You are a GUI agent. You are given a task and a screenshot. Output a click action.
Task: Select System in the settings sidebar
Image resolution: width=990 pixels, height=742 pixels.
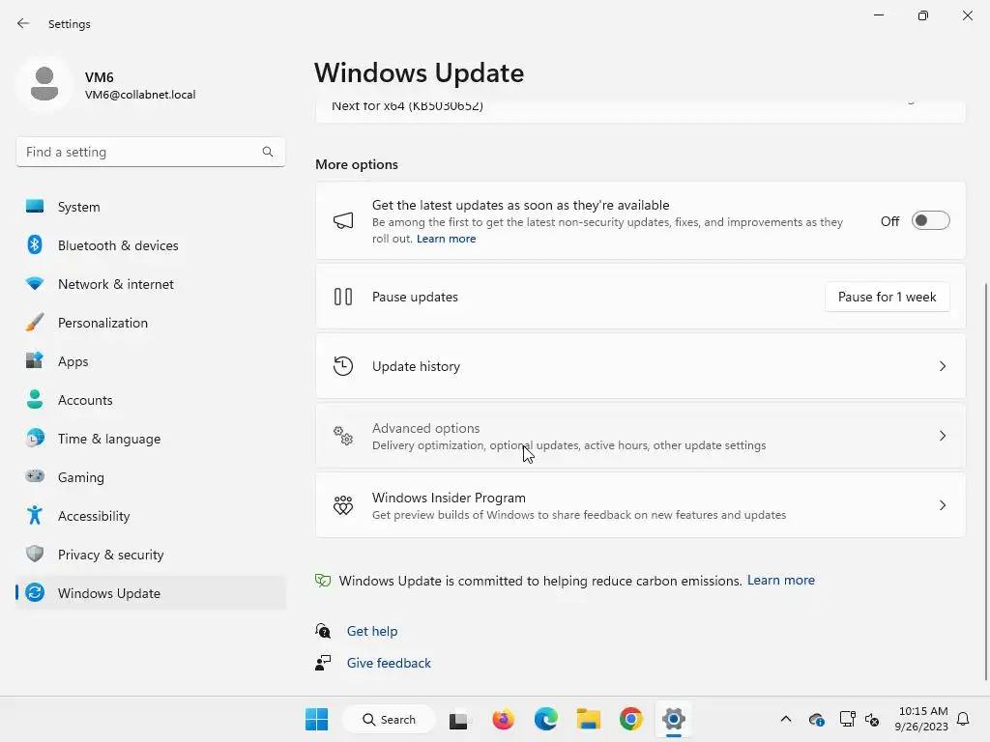point(151,207)
